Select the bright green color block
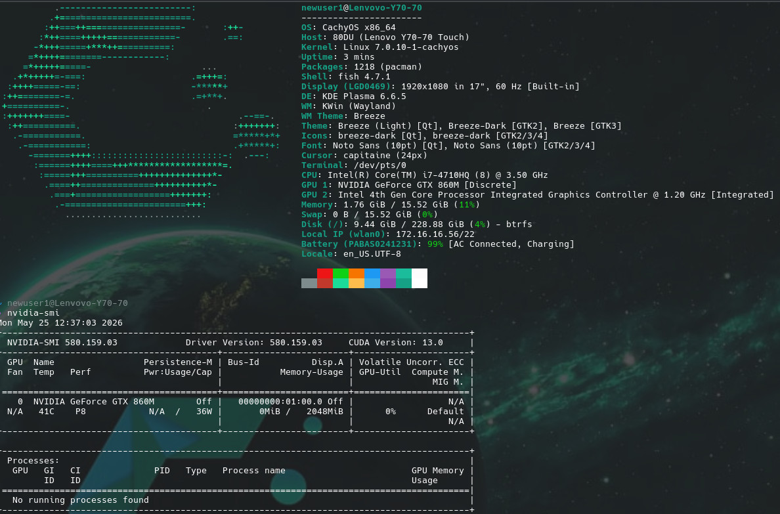This screenshot has width=780, height=514. pos(341,273)
